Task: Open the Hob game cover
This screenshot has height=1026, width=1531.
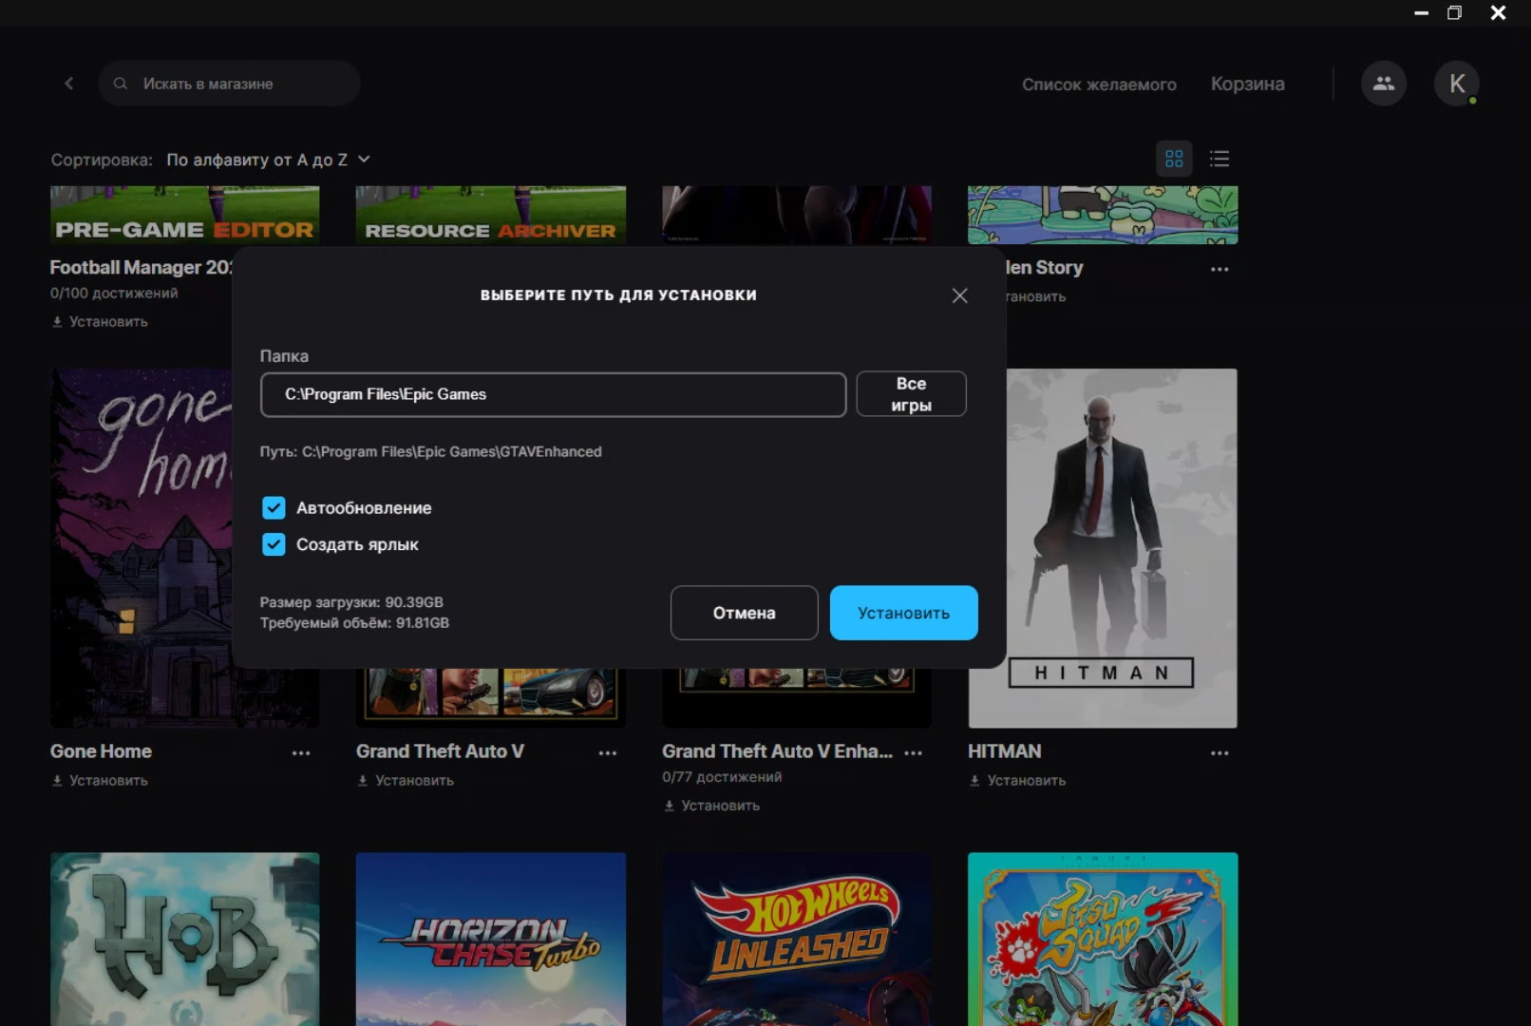Action: point(184,939)
